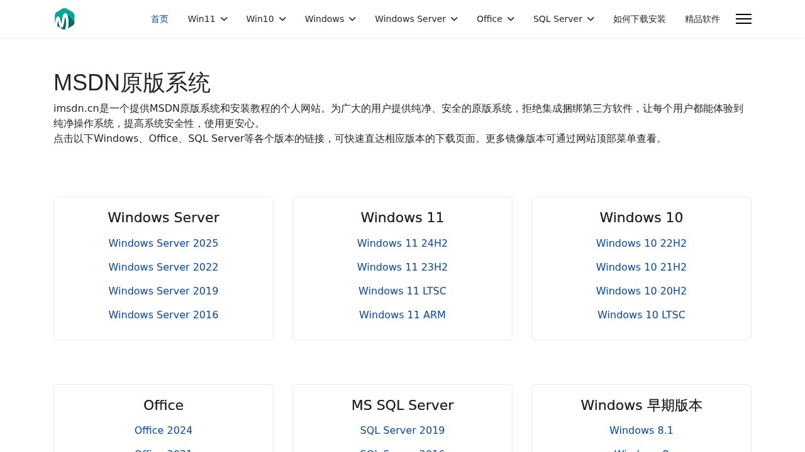The height and width of the screenshot is (452, 805).
Task: Select SQL Server 2019
Action: click(x=402, y=430)
